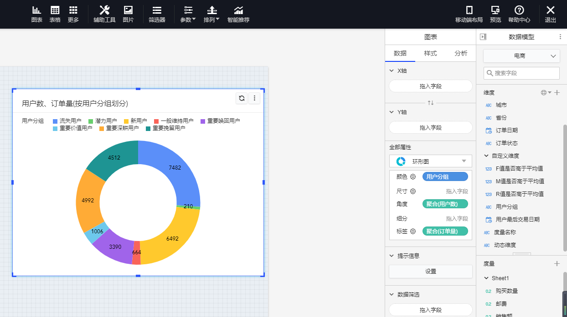567x317 pixels.
Task: Open the 辅助工具 auxiliary tools
Action: pos(104,14)
